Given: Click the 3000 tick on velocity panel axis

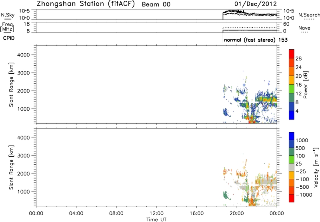Looking at the screenshot, I should point(24,155).
